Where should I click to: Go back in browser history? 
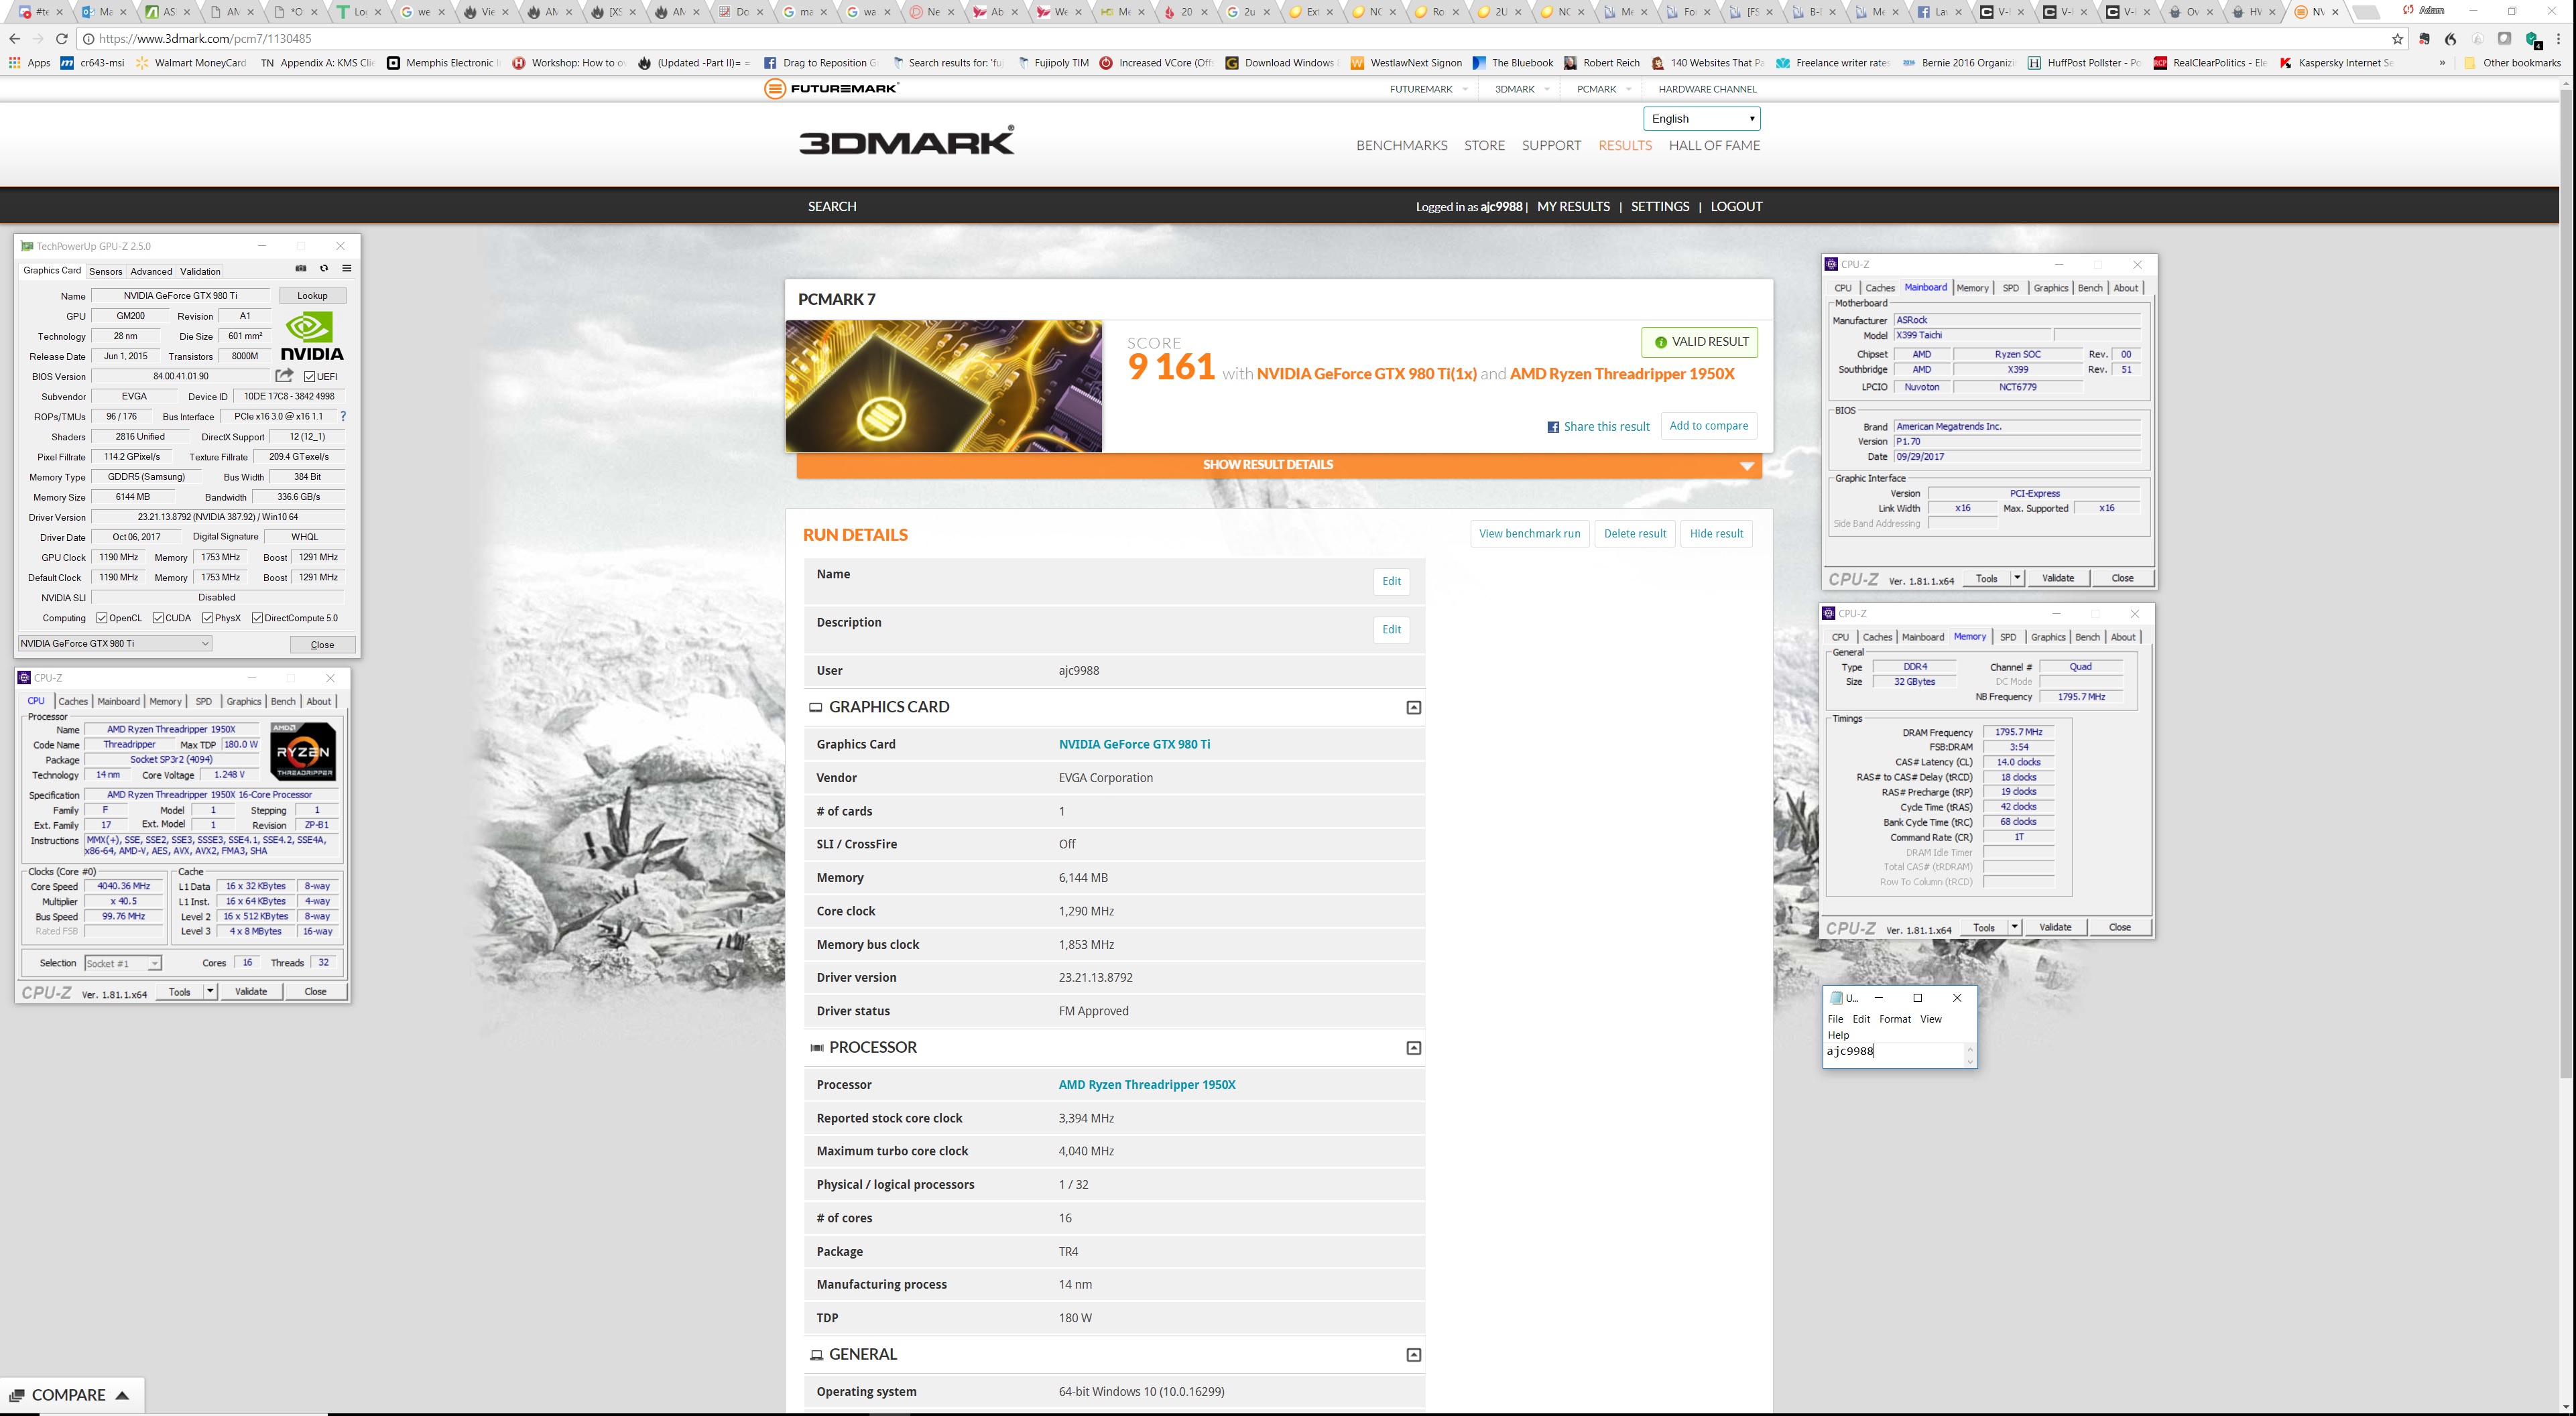[x=14, y=39]
